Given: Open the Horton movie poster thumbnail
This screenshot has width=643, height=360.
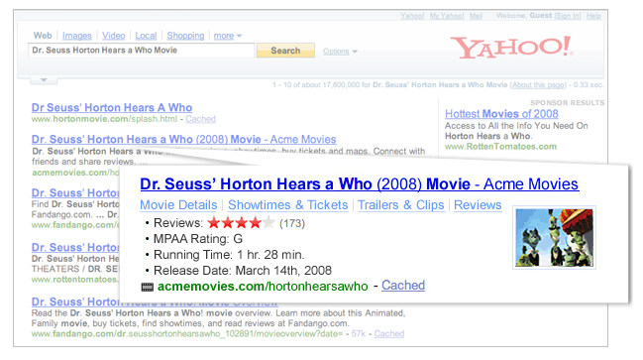Looking at the screenshot, I should (x=554, y=238).
